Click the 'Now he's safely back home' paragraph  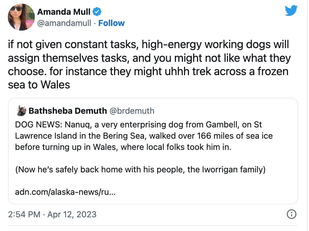click(x=140, y=170)
